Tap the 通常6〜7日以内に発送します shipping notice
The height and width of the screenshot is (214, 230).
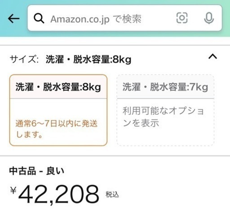57,129
